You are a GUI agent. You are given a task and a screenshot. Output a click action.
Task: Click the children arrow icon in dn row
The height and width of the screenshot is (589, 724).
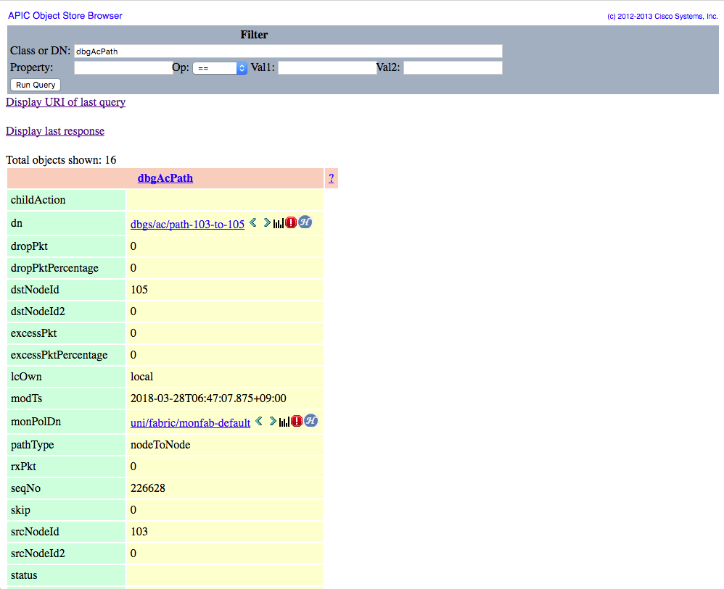[x=266, y=223]
